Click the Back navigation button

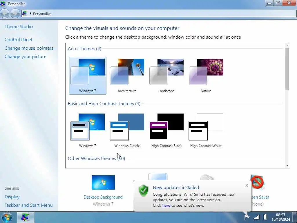[5, 14]
